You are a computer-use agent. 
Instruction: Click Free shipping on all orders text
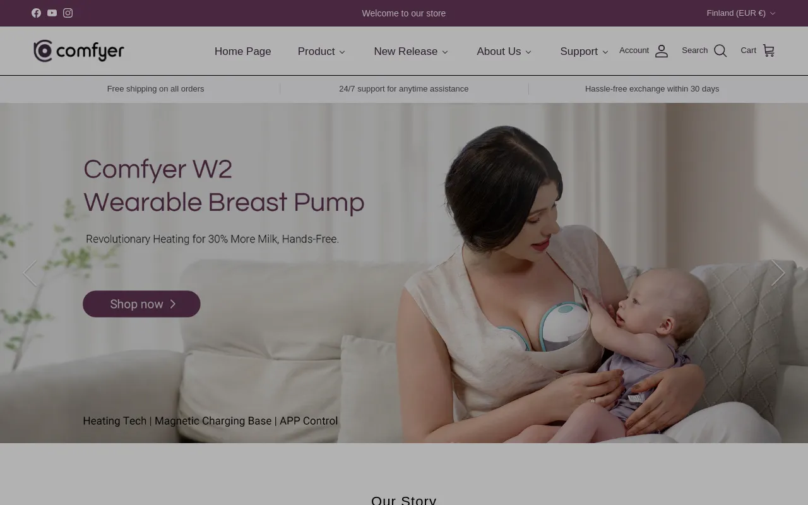pyautogui.click(x=155, y=89)
